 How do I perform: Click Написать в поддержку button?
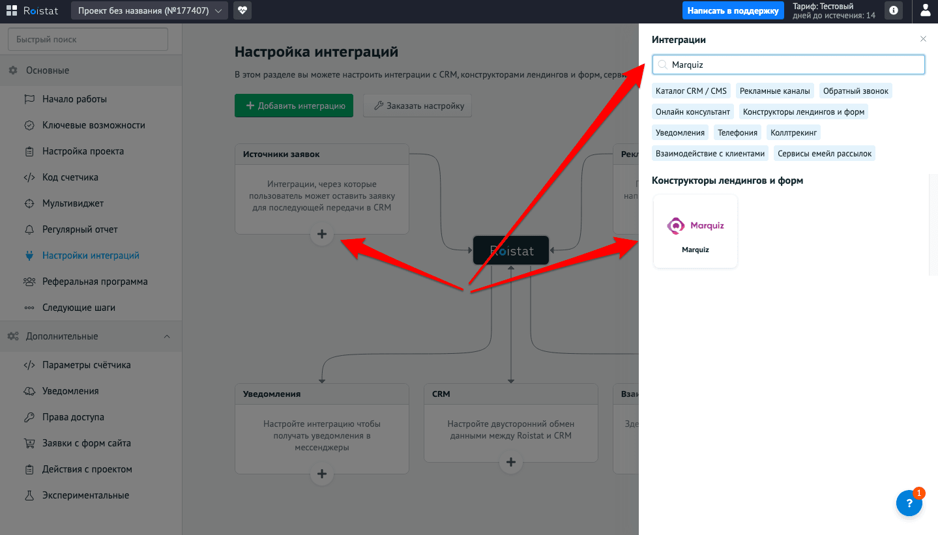733,10
